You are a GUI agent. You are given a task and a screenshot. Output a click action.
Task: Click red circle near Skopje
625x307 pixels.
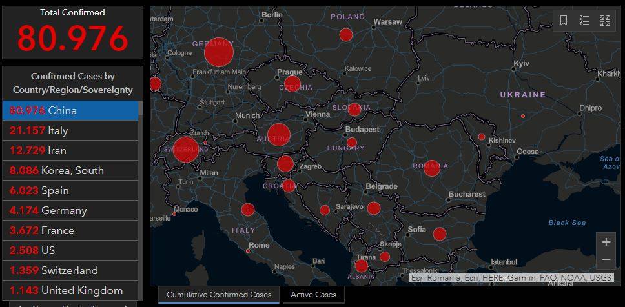384,257
